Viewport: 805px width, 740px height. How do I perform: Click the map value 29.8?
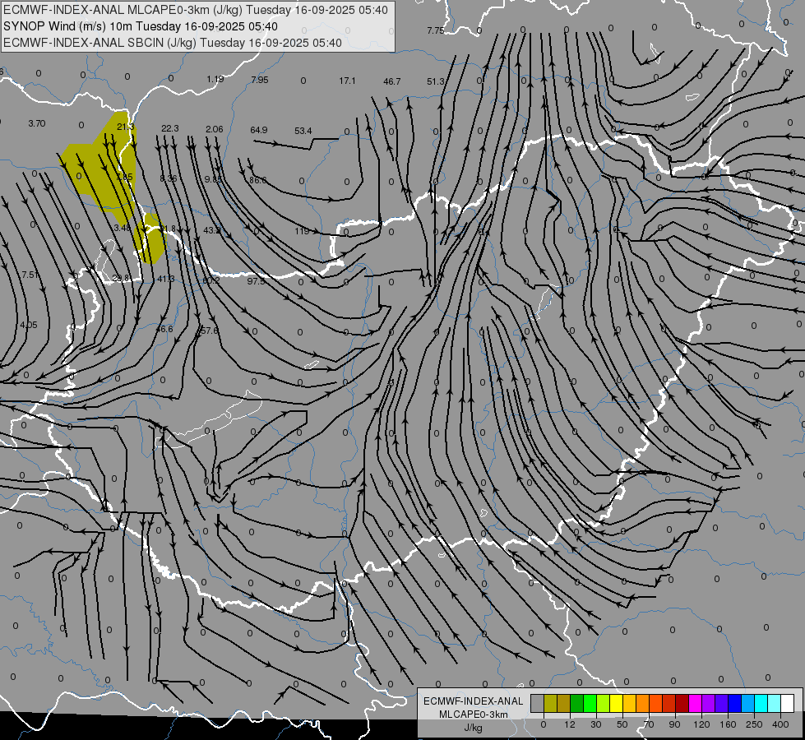121,278
